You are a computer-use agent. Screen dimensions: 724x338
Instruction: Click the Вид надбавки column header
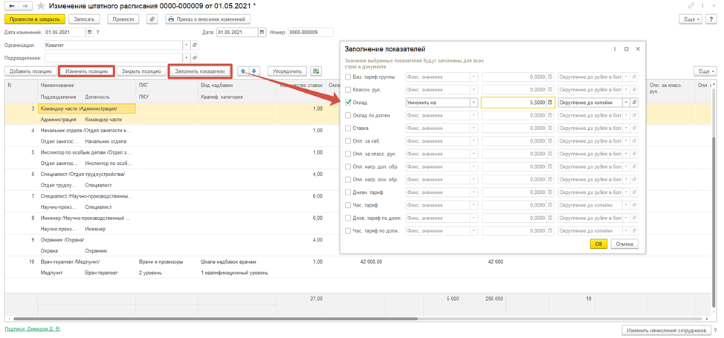click(x=237, y=85)
